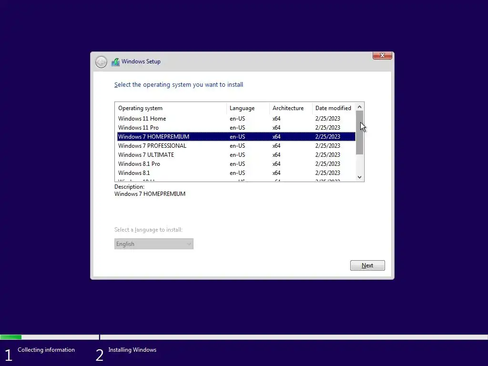Click the green setup progress bar
The image size is (488, 366).
point(11,337)
